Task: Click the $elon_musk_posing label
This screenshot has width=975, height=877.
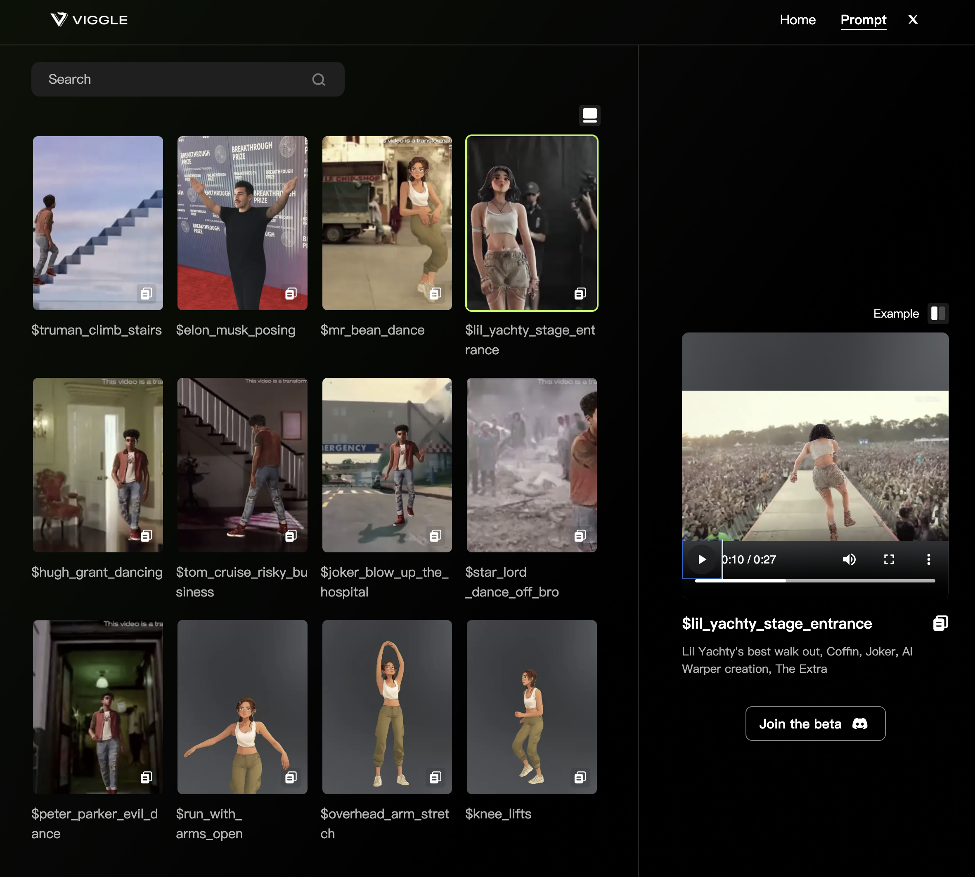Action: coord(236,330)
